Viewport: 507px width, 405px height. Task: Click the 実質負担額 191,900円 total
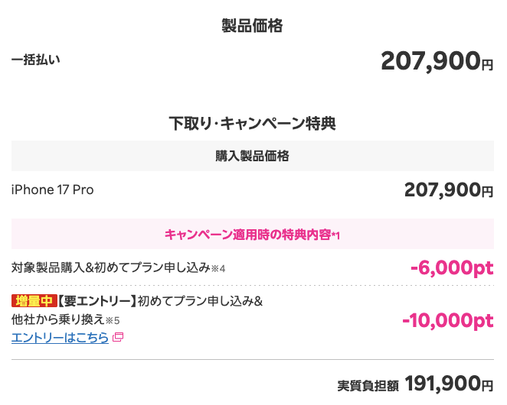pyautogui.click(x=416, y=384)
